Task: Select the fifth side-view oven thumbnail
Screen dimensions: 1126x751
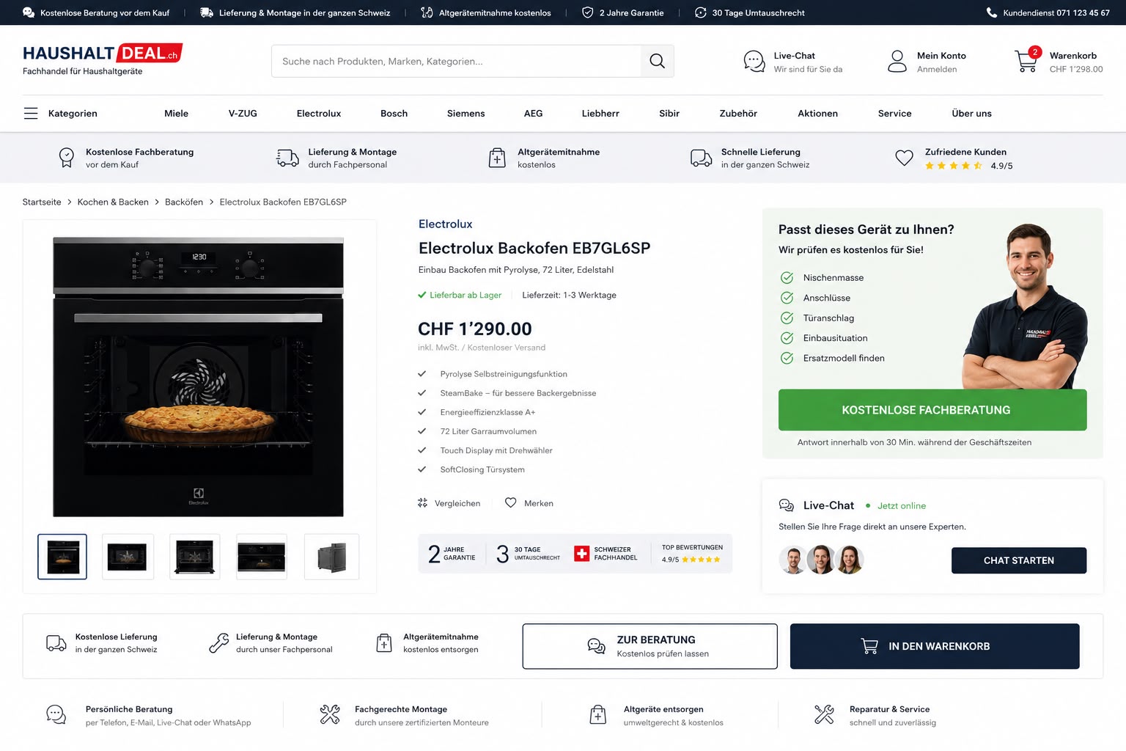Action: click(x=331, y=557)
